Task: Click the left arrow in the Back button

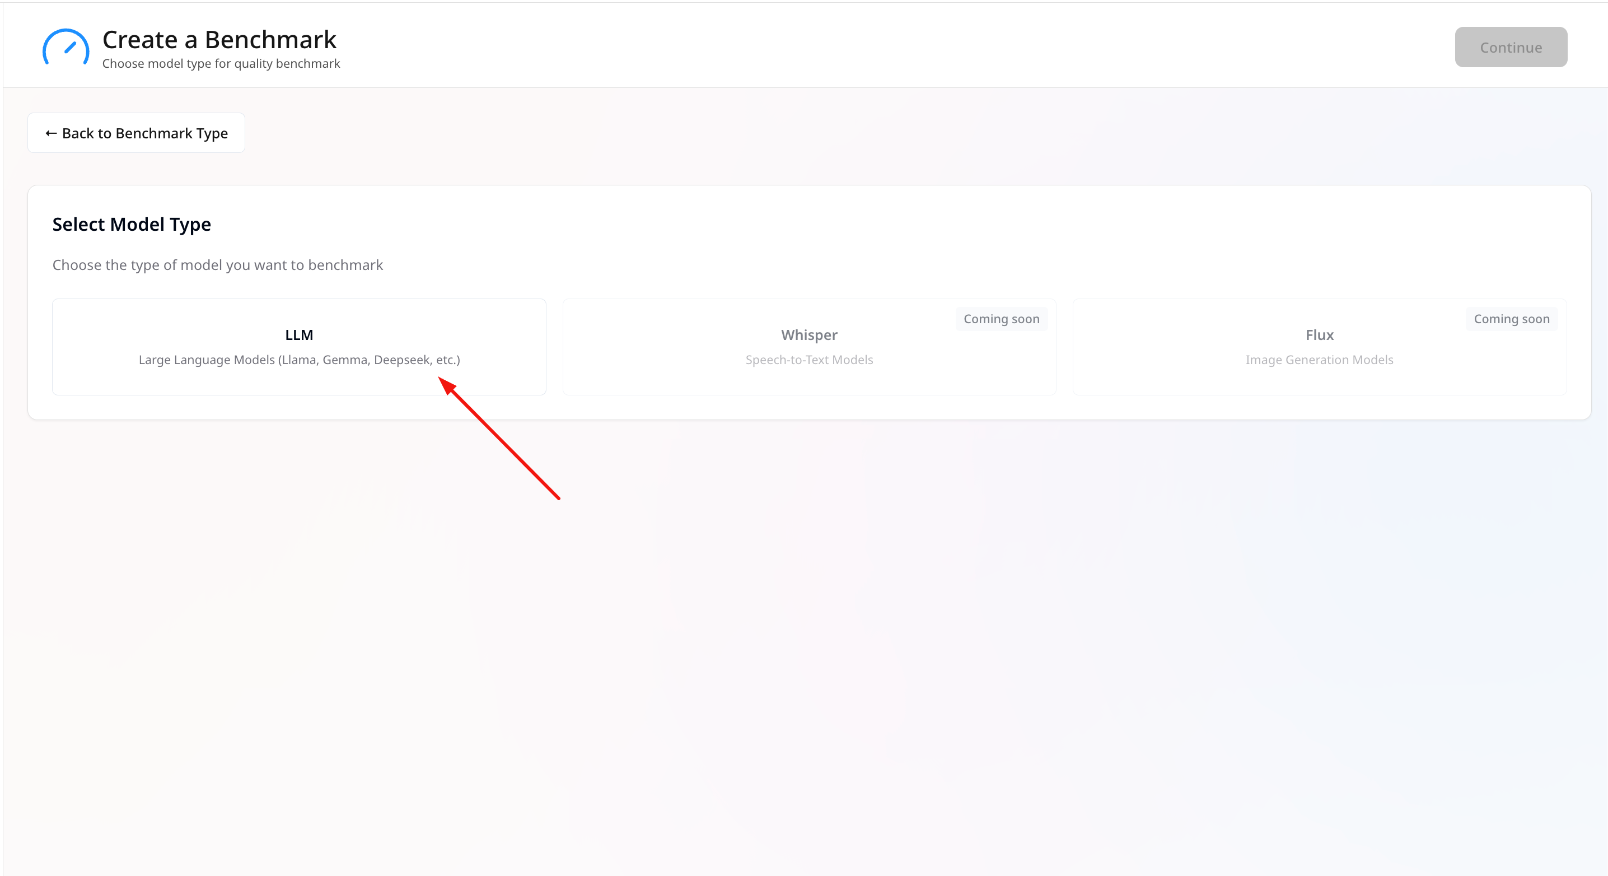Action: pyautogui.click(x=51, y=134)
